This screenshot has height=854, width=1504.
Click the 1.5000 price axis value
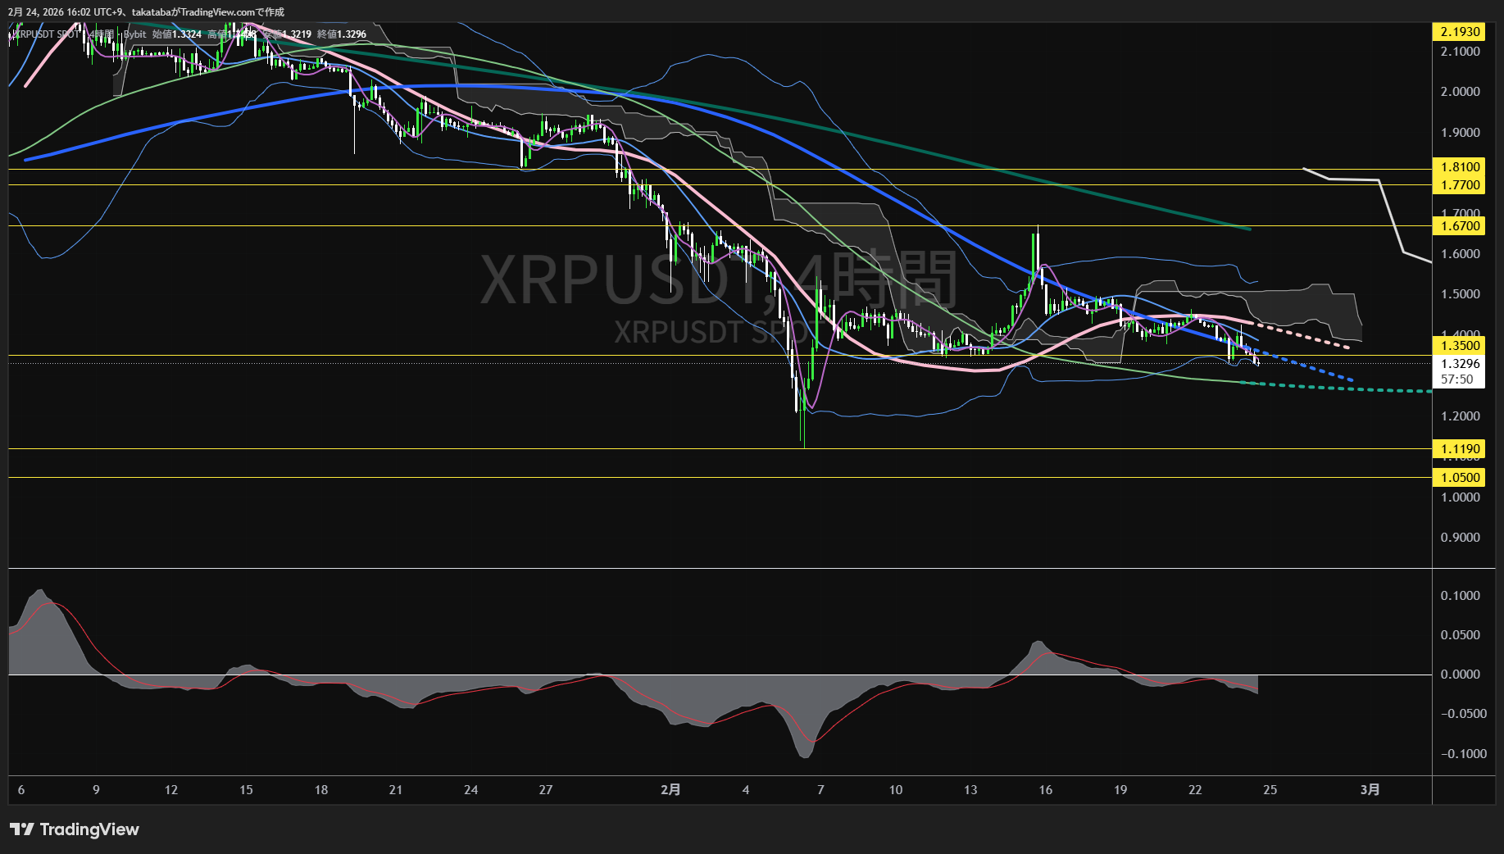pyautogui.click(x=1460, y=294)
